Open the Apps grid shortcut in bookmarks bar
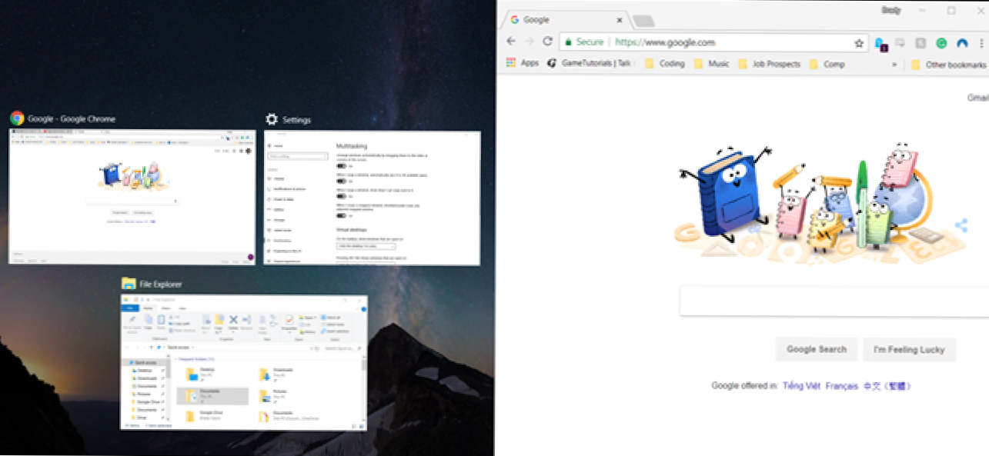989x456 pixels. [x=523, y=64]
